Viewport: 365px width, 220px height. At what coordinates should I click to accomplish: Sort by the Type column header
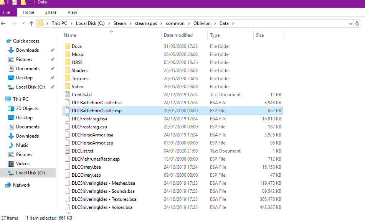215,35
